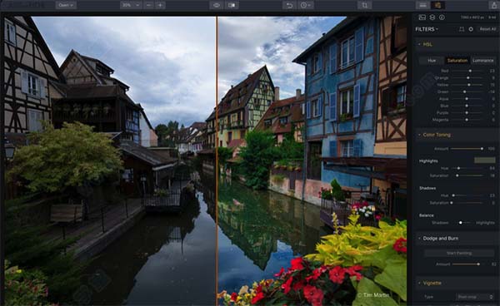
Task: Click the Reset All button
Action: pos(487,29)
